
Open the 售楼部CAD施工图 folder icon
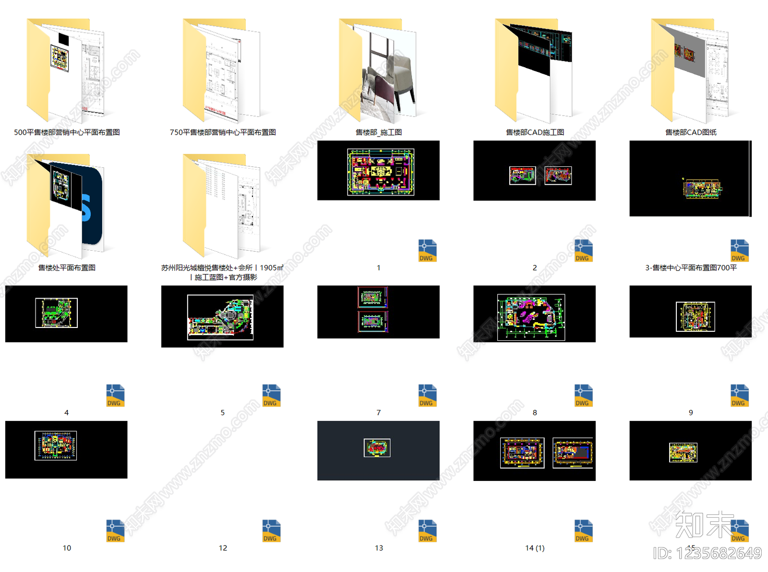pos(534,70)
